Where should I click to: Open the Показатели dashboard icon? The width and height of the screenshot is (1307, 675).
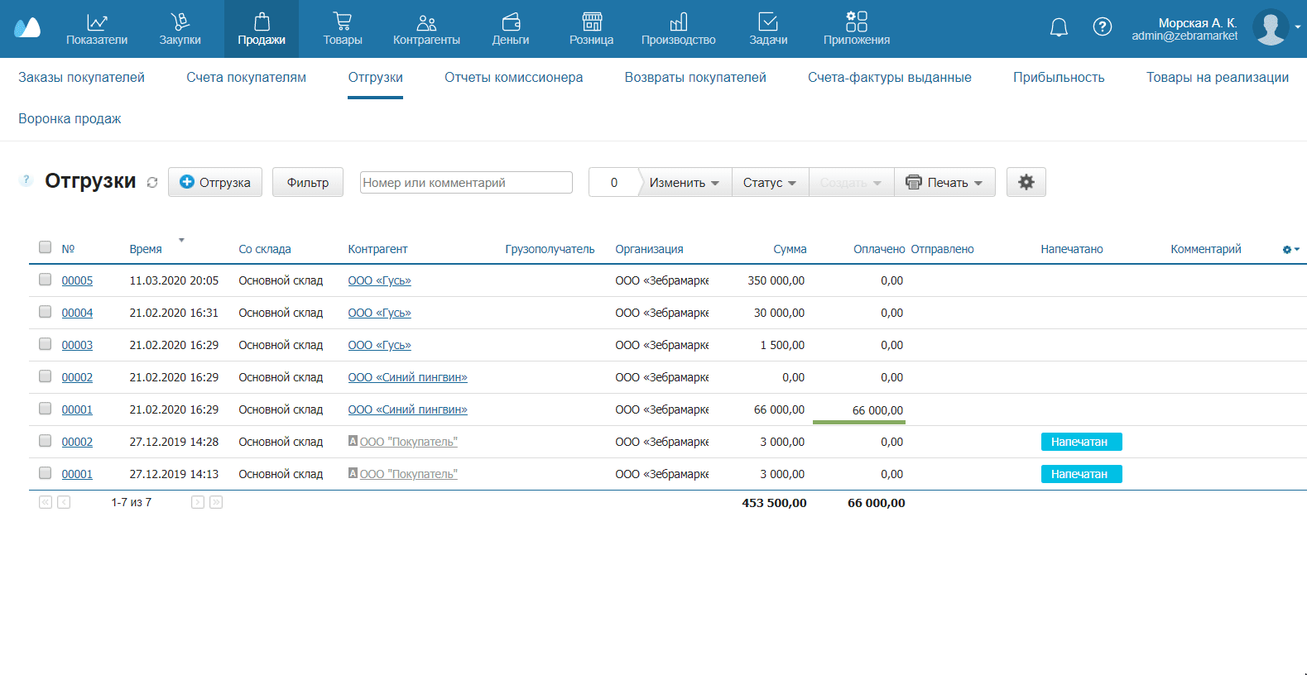pyautogui.click(x=97, y=23)
